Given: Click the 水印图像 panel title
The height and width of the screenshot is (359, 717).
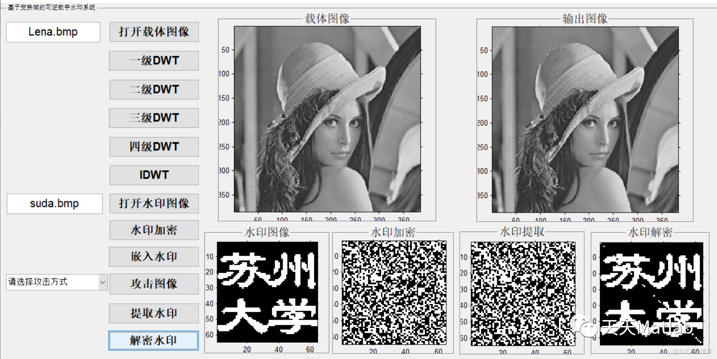Looking at the screenshot, I should coord(267,232).
